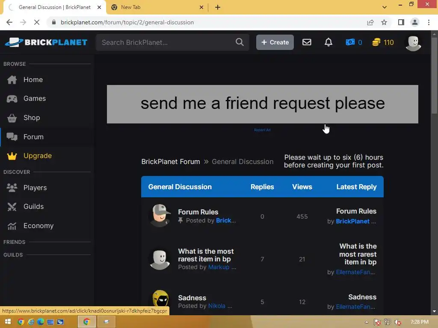Click Forum Rules poster avatar
This screenshot has height=328, width=438.
(x=160, y=215)
